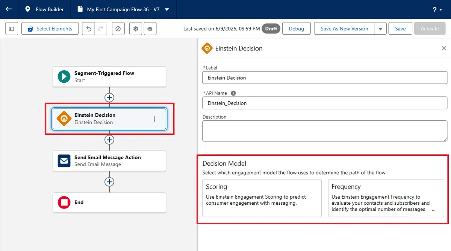Open the Save As dropdown arrow

pos(380,29)
